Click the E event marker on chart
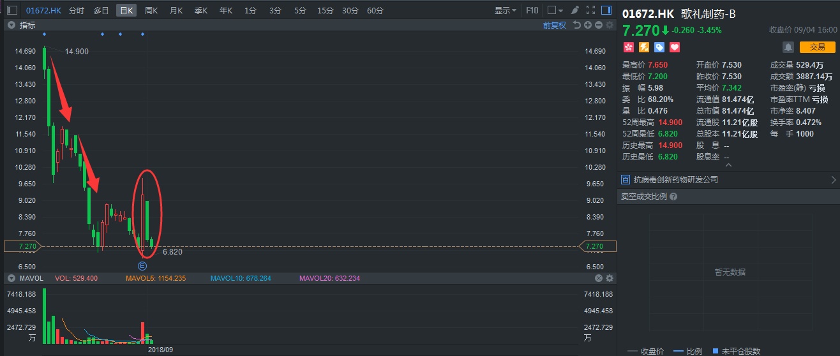Screen dimensions: 840x356 142,265
